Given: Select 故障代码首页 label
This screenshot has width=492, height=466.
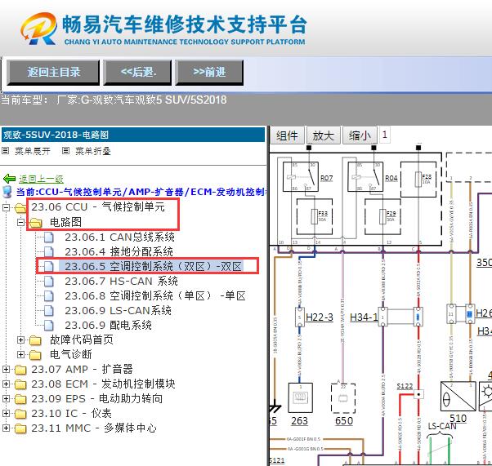Looking at the screenshot, I should point(82,340).
